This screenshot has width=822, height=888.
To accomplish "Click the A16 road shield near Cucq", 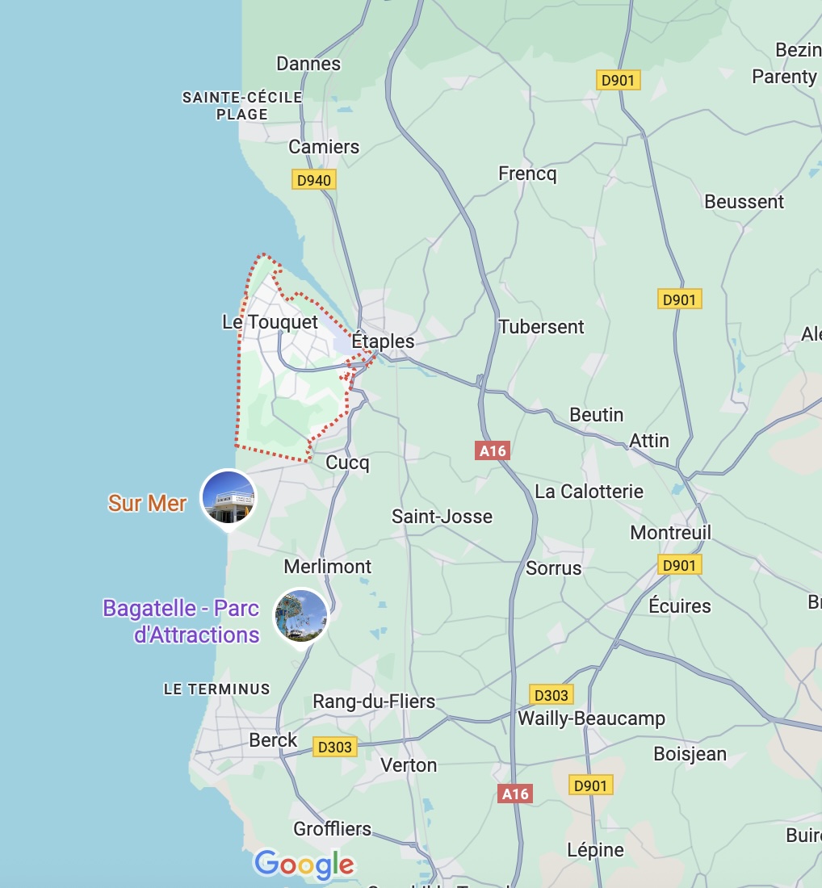I will tap(493, 450).
